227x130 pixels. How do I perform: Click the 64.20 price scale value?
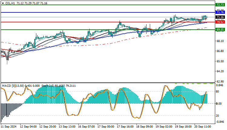[x=220, y=71]
